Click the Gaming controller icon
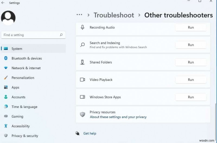 6,116
